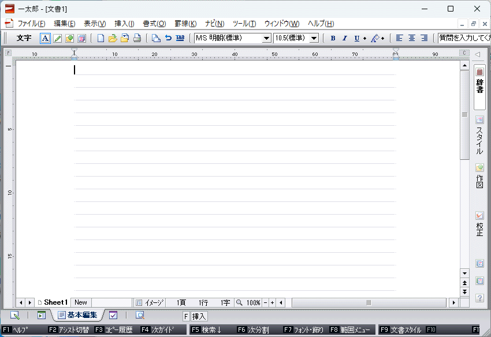Open text decoration options diamond
491x337 pixels.
tap(382, 39)
